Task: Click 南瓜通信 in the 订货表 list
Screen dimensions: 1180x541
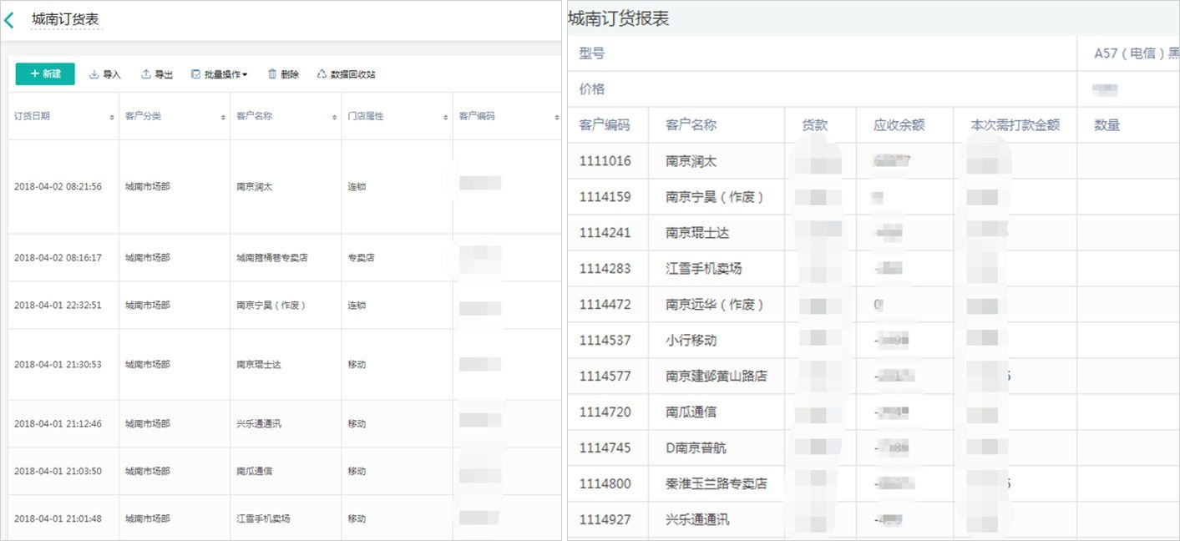Action: [255, 472]
